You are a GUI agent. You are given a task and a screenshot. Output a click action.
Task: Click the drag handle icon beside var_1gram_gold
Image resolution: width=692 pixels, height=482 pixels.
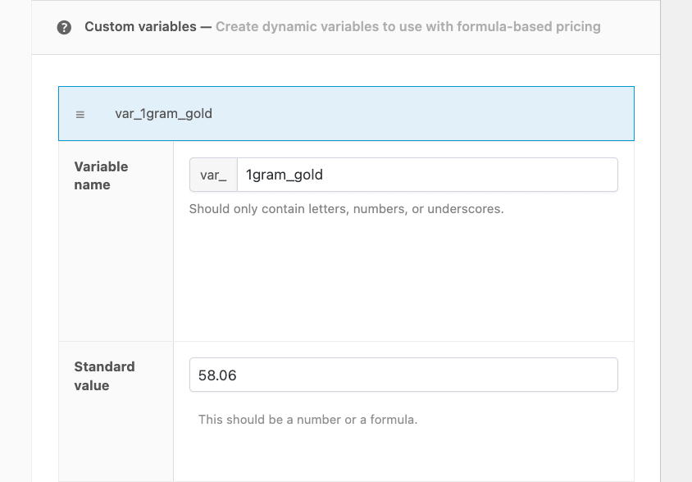pos(80,115)
